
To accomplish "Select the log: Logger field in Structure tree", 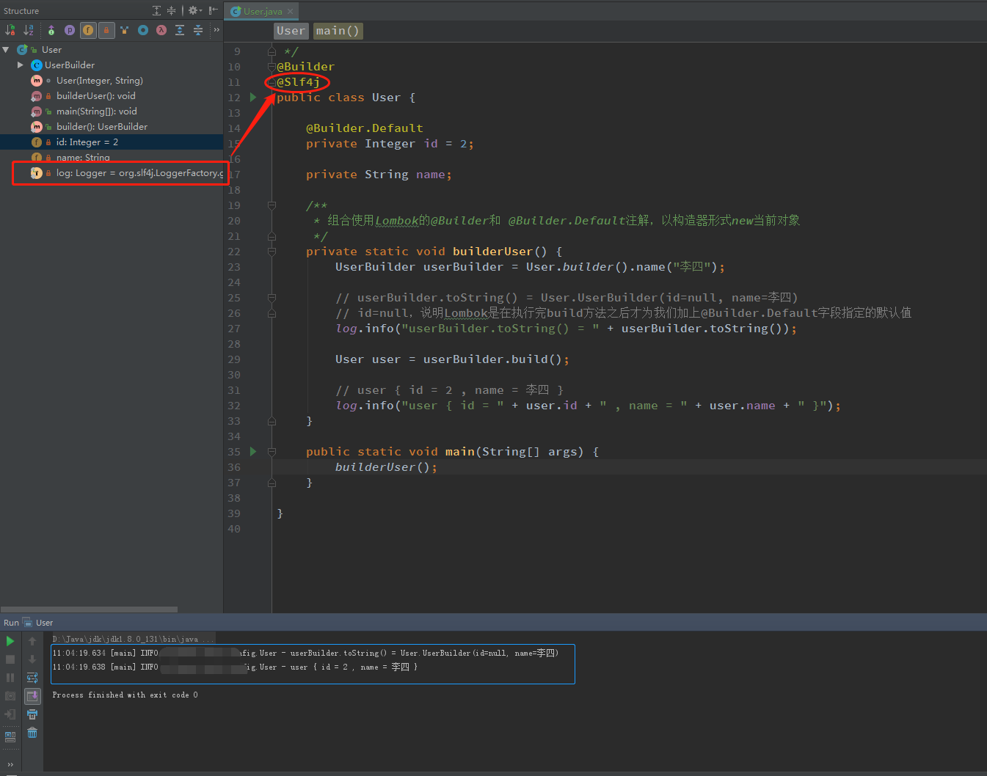I will point(132,173).
